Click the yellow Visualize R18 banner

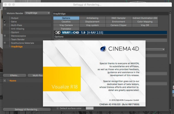pos(62,79)
